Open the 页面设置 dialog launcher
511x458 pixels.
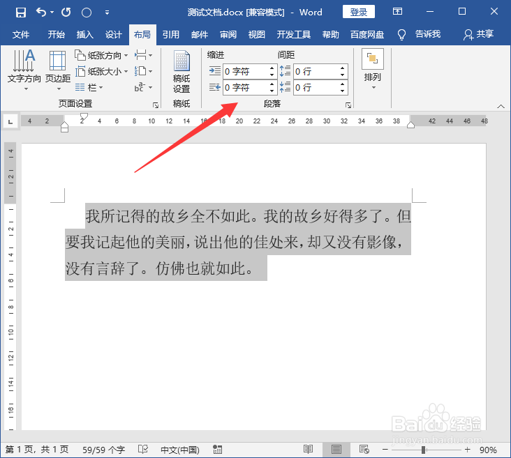156,105
